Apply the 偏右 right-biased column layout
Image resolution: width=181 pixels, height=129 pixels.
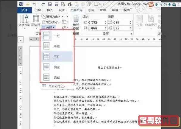[x=56, y=77]
